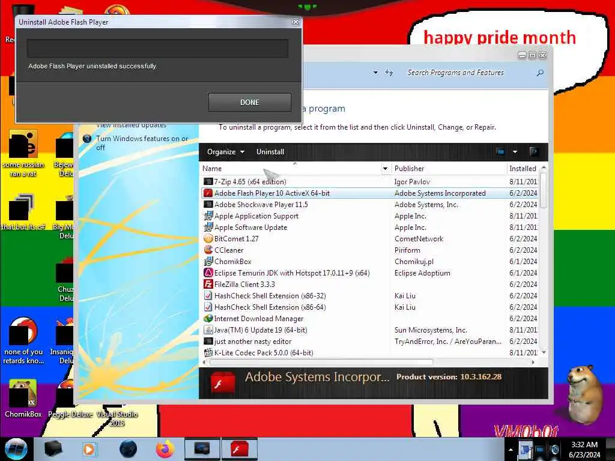Click the horizontal scrollbar of programs list
Viewport: 615px width, 461px height.
[x=321, y=362]
